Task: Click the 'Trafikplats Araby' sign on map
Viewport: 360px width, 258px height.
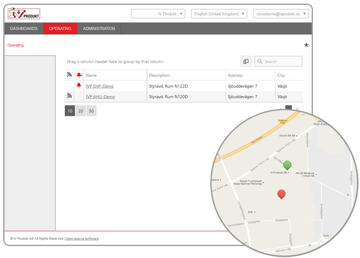Action: coord(283,121)
